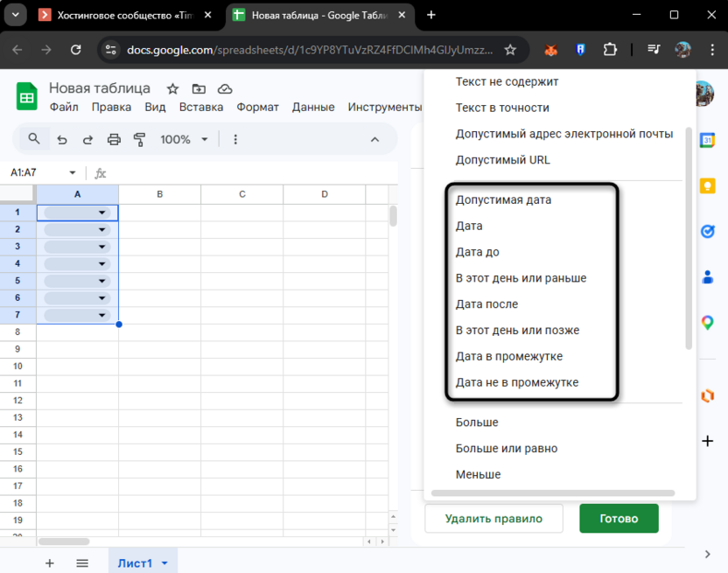728x573 pixels.
Task: Click the Redo arrow in toolbar
Action: [87, 139]
